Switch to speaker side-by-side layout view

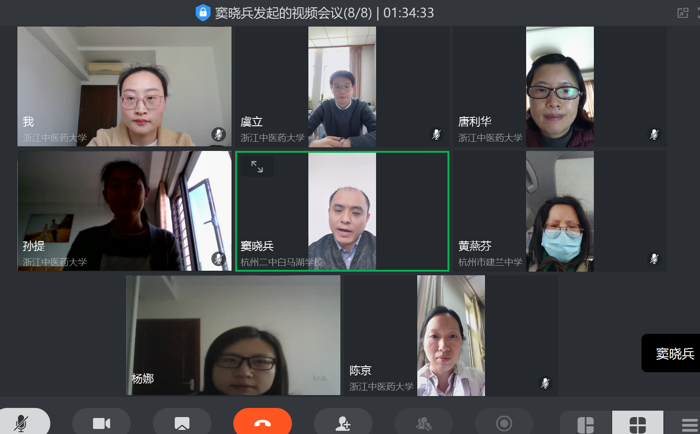586,424
